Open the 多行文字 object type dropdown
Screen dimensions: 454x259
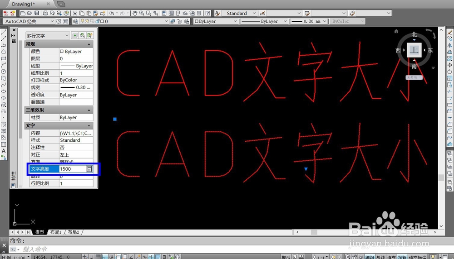48,35
